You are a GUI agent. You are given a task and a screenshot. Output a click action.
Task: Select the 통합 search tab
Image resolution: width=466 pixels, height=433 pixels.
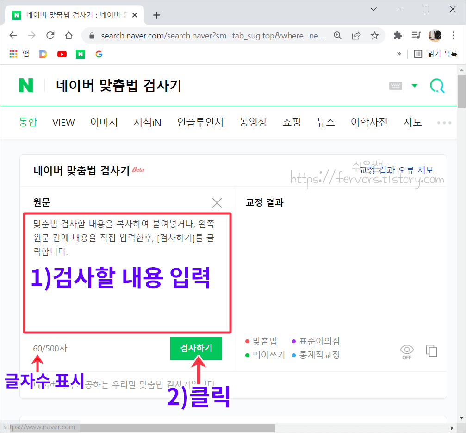[28, 122]
